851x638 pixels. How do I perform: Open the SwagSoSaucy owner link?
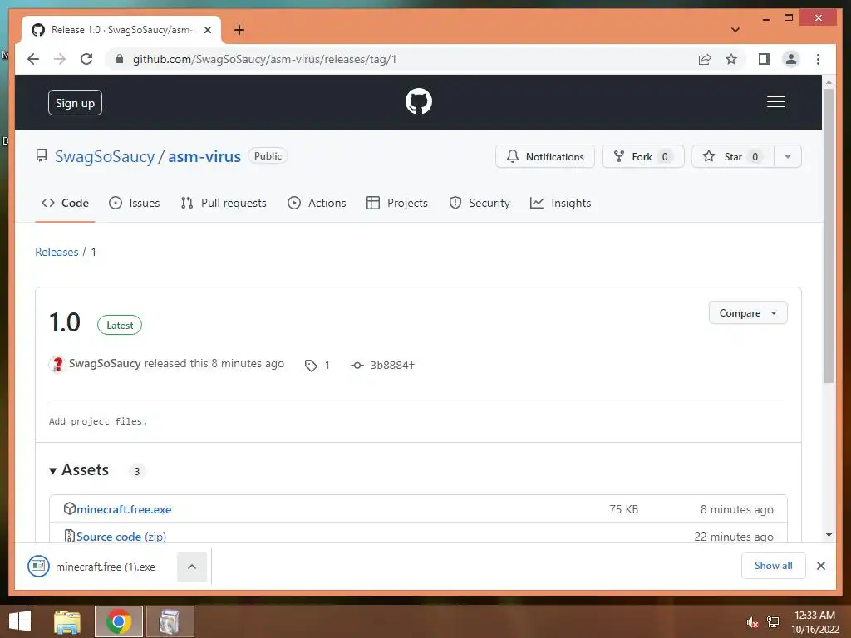[104, 156]
